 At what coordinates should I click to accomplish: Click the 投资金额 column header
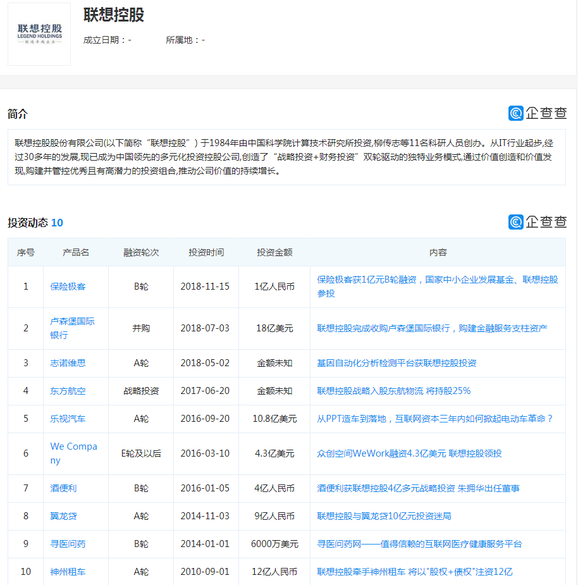tap(274, 252)
